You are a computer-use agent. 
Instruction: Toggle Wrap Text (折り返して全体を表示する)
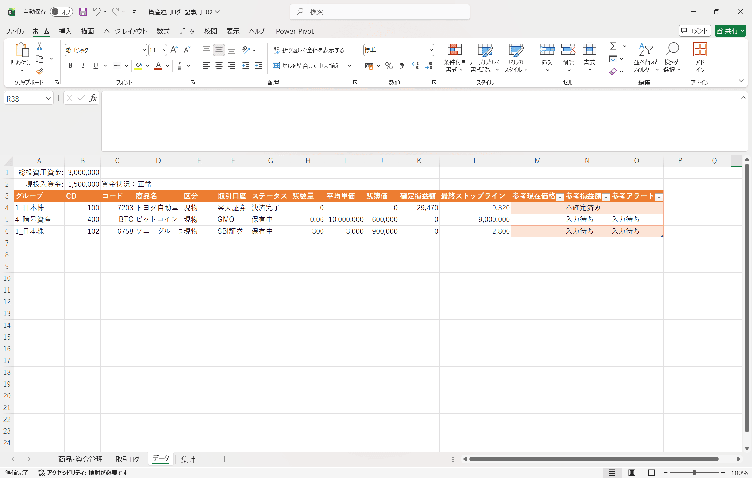pyautogui.click(x=309, y=50)
